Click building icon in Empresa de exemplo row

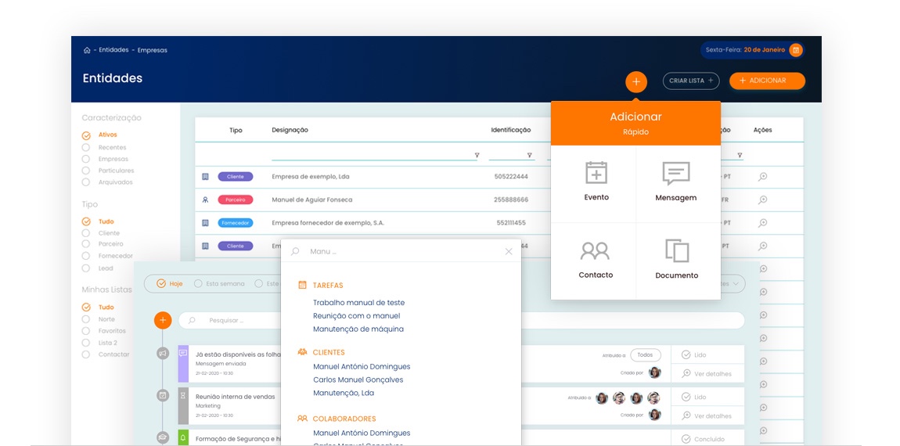(x=206, y=177)
